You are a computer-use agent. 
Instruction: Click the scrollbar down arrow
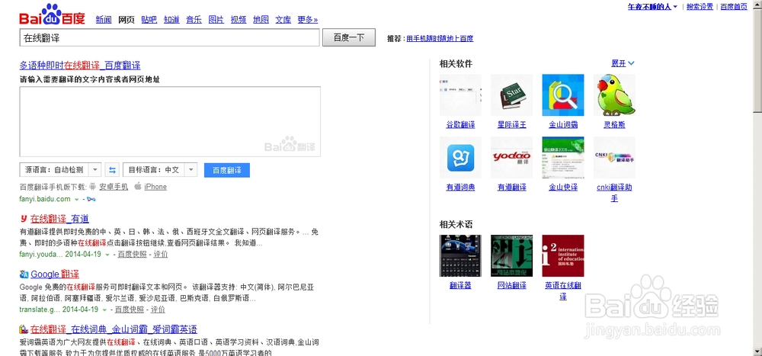point(757,351)
